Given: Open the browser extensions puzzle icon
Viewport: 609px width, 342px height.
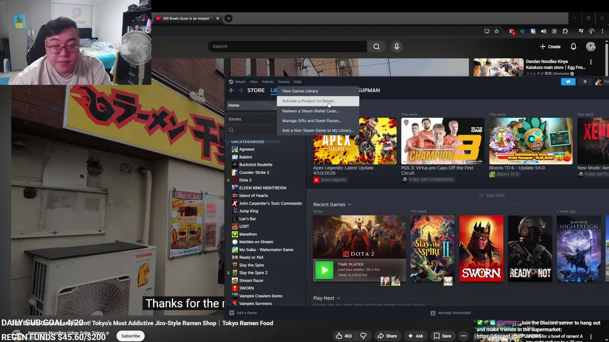Looking at the screenshot, I should pyautogui.click(x=565, y=31).
